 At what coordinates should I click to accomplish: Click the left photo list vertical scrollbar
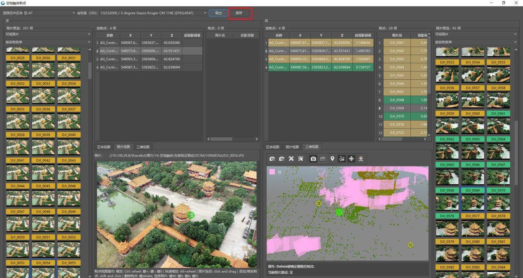pyautogui.click(x=90, y=71)
